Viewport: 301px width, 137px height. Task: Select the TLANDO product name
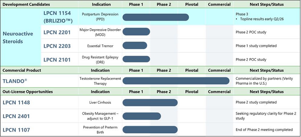tap(15, 81)
